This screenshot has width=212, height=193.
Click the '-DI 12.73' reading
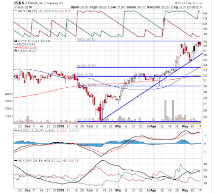click(70, 161)
